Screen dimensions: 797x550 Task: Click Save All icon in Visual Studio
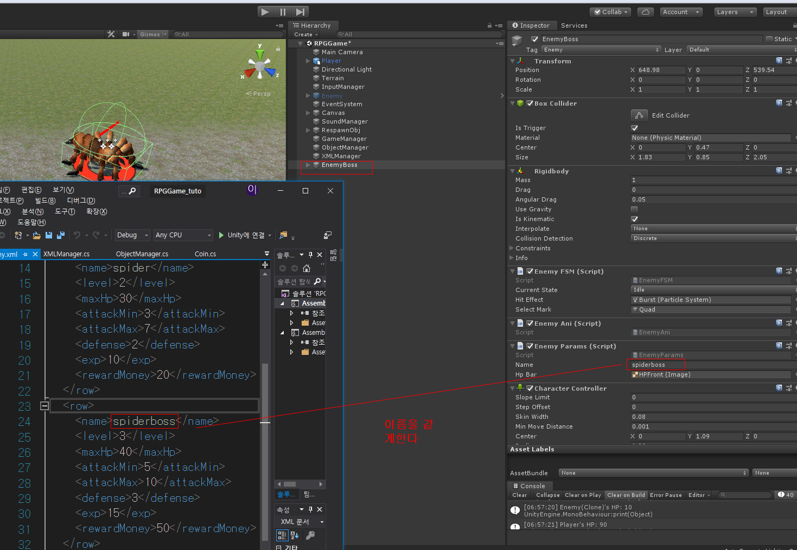61,235
